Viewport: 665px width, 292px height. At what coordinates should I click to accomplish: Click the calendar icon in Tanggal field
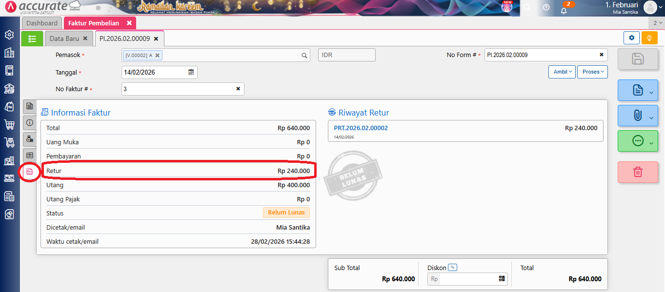191,72
